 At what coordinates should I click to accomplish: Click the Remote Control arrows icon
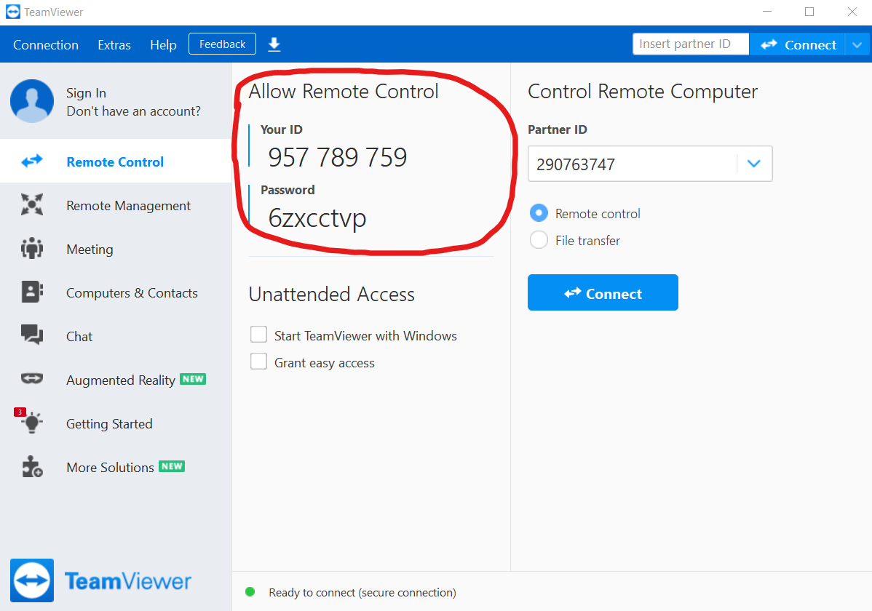(32, 161)
